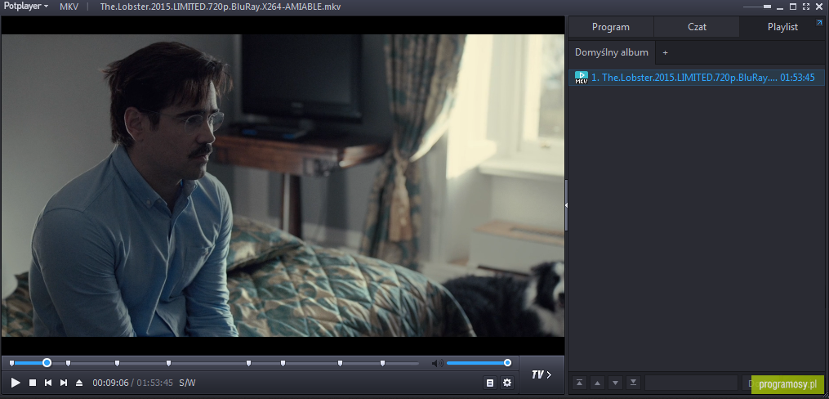Click the file name in the title bar
Viewport: 829px width, 399px height.
tap(221, 7)
